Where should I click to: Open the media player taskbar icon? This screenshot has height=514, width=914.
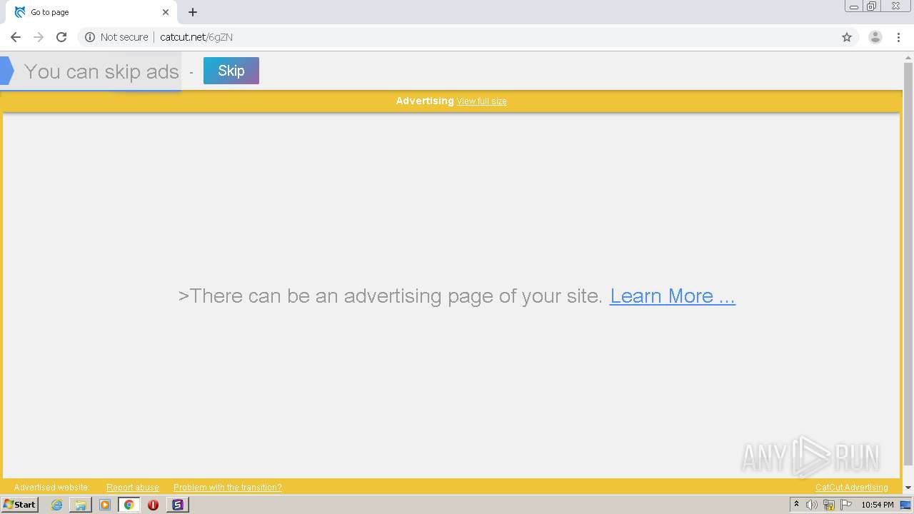pyautogui.click(x=105, y=505)
